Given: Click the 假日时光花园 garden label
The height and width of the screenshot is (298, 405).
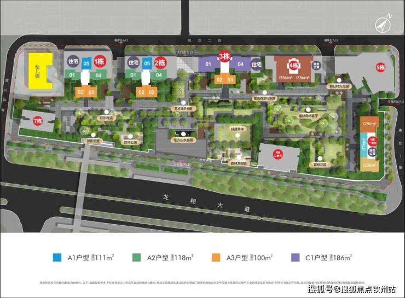Looking at the screenshot, I should point(339,86).
